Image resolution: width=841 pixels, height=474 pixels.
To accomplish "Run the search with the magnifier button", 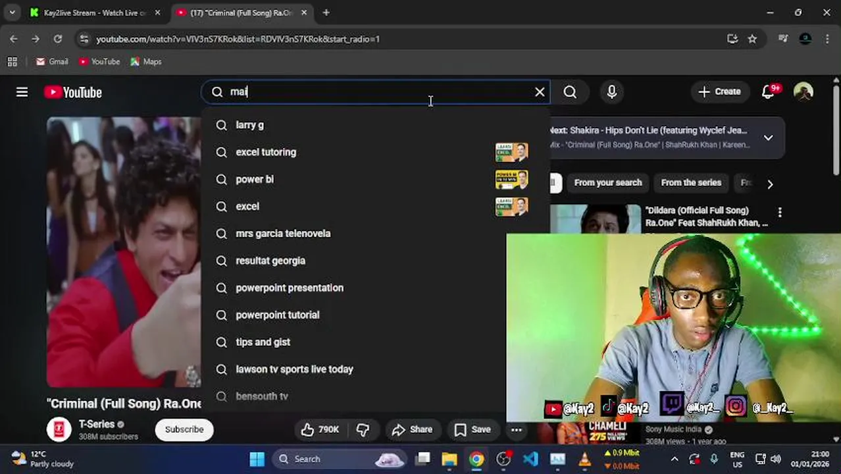I will (x=570, y=92).
